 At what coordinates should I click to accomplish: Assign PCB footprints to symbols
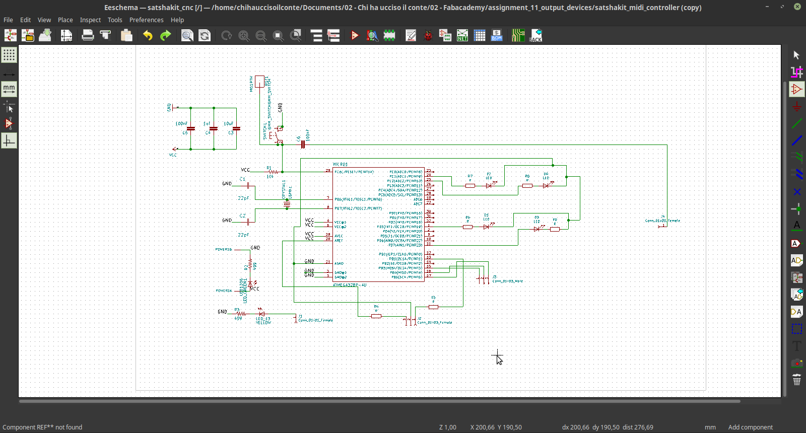click(445, 35)
